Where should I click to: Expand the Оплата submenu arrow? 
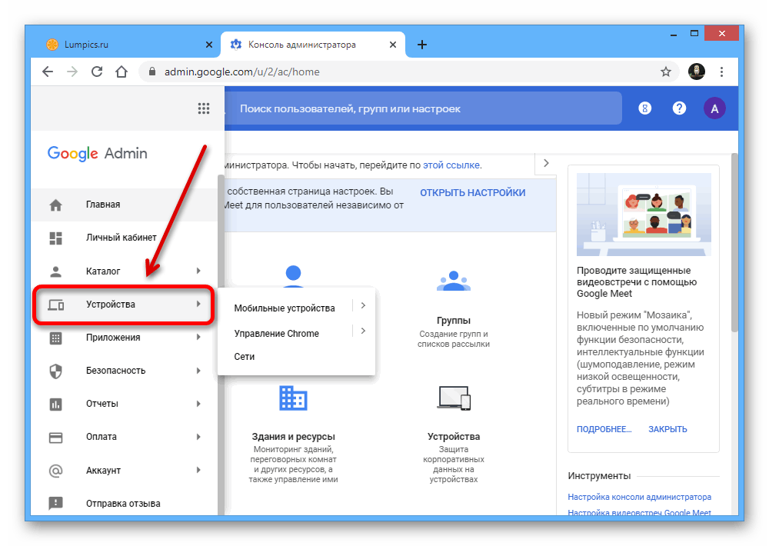coord(198,437)
